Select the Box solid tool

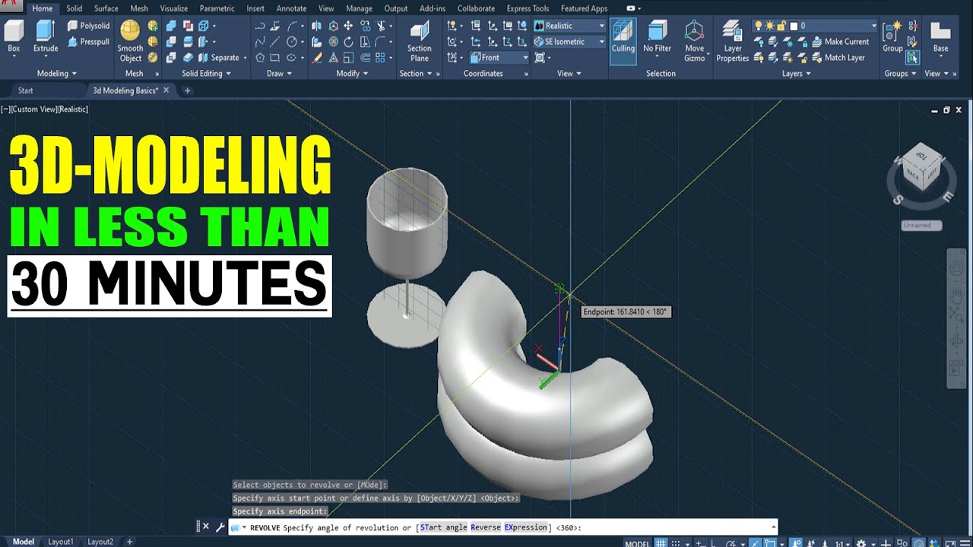point(14,37)
